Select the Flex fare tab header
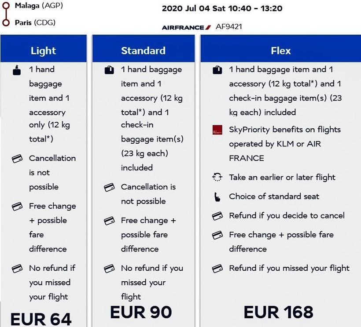Image resolution: width=361 pixels, height=327 pixels. (280, 51)
